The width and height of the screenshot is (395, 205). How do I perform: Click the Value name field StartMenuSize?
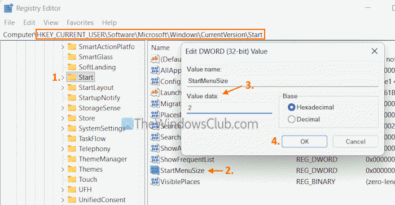[x=283, y=81]
